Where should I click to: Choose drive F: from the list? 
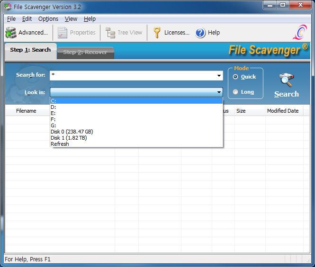pos(136,119)
